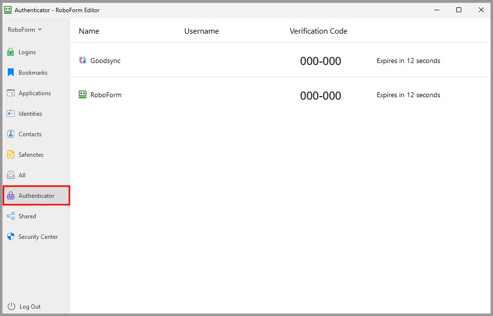Click the Shared nodes icon
This screenshot has width=493, height=316.
pos(11,216)
